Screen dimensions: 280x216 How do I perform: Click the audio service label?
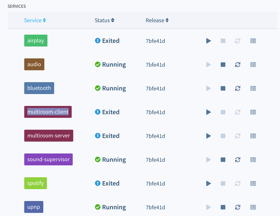click(x=34, y=64)
